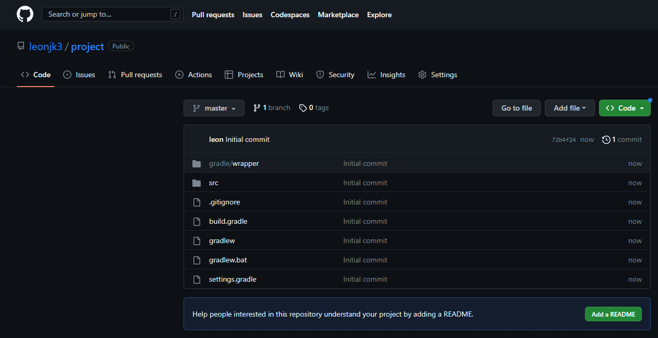
Task: Click the Go to file button
Action: click(x=517, y=108)
